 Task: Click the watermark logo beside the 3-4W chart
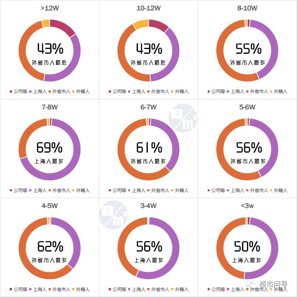click(114, 214)
